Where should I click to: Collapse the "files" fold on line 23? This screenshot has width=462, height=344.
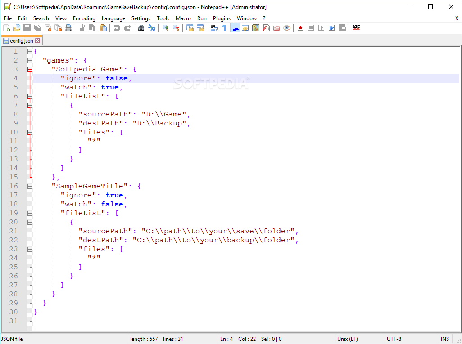point(30,249)
